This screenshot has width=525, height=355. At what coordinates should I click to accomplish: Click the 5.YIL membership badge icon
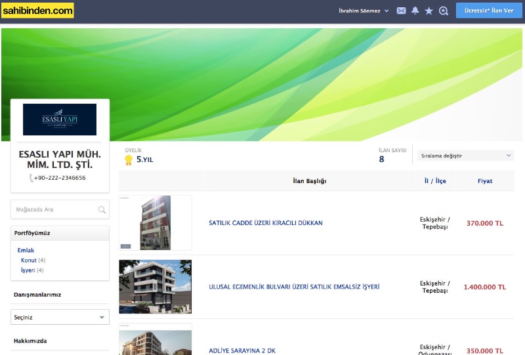pos(129,159)
